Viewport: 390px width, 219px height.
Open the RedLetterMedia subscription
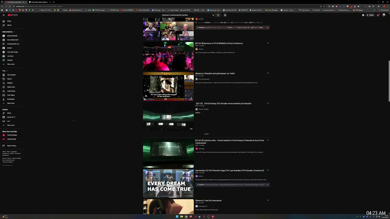coord(12,36)
